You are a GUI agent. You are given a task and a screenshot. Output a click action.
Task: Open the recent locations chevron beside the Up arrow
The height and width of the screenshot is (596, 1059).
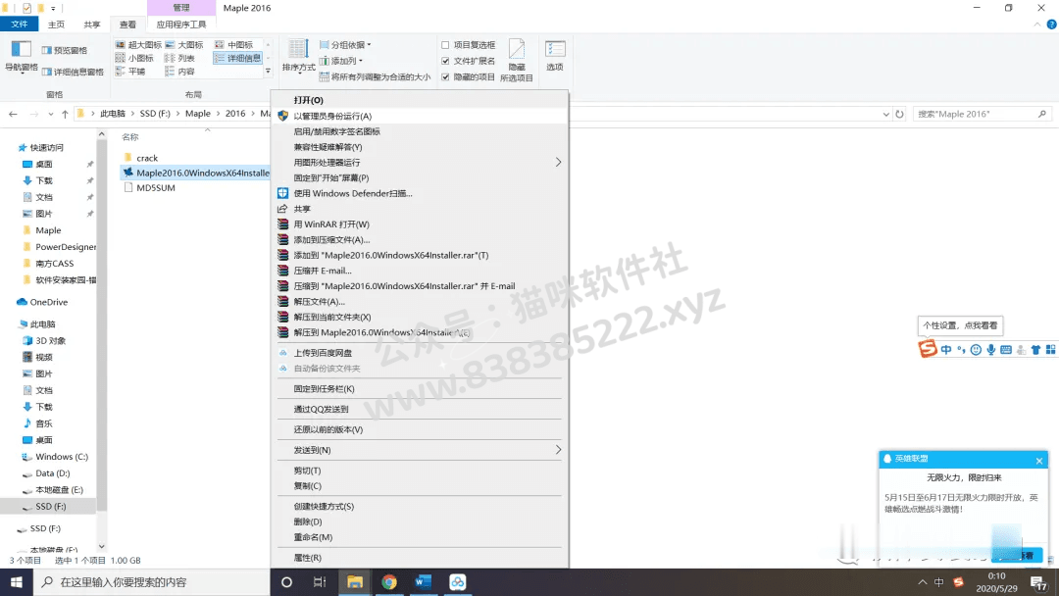[51, 114]
